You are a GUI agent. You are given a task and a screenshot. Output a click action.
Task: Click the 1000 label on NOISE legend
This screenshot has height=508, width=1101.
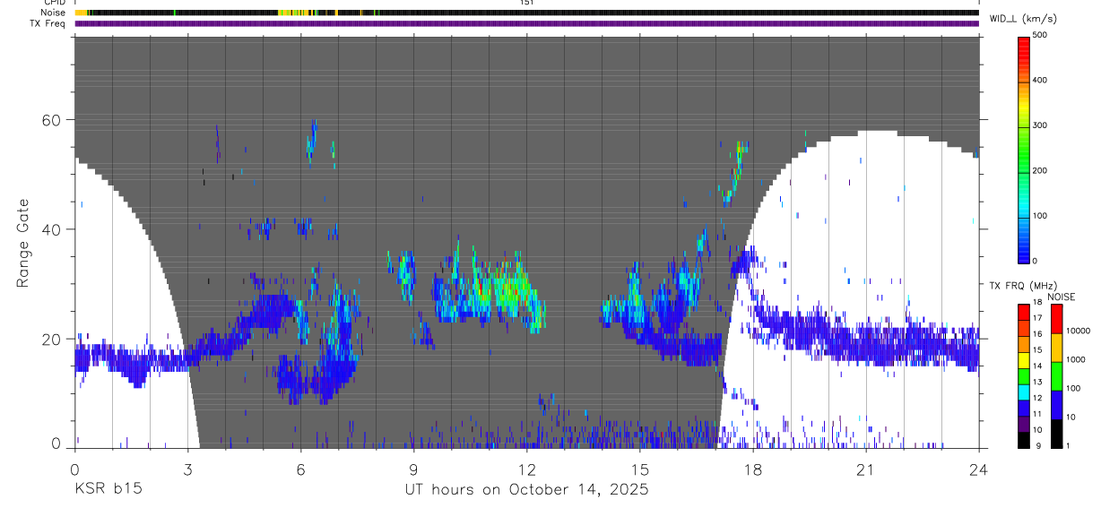click(1074, 360)
